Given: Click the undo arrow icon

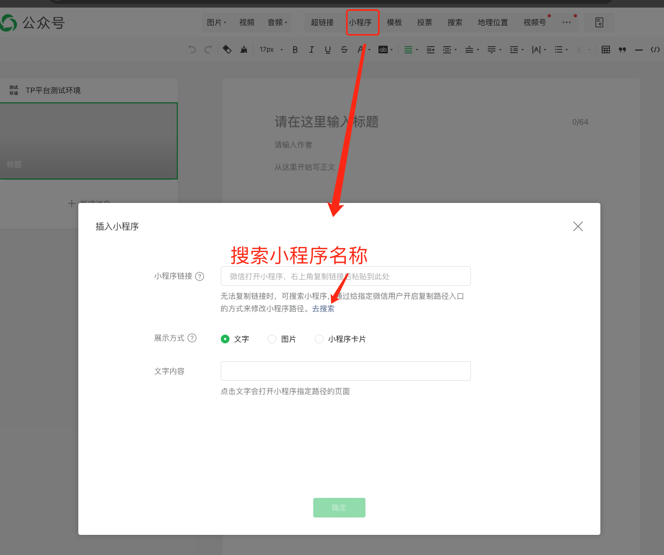Looking at the screenshot, I should coord(192,50).
